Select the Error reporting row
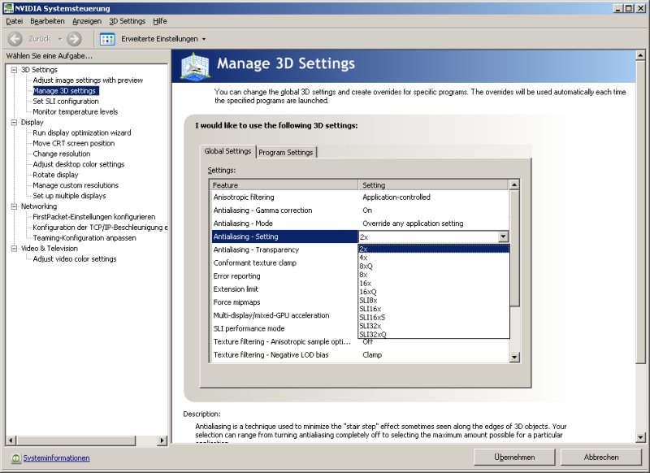Screen dimensions: 650x473 point(284,276)
